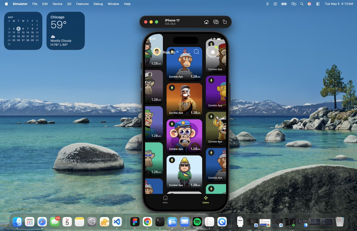The height and width of the screenshot is (231, 357).
Task: Open the May calendar widget
Action: [x=23, y=31]
